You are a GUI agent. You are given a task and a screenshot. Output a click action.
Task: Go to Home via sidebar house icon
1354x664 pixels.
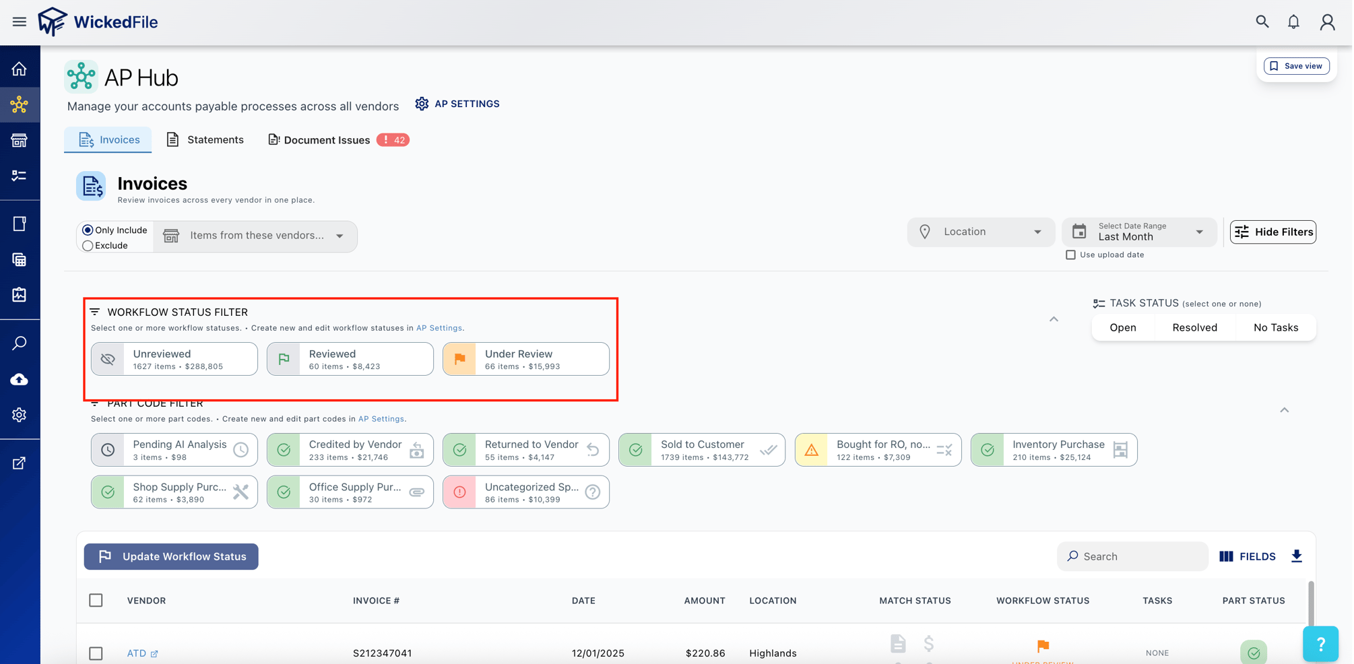click(x=20, y=69)
